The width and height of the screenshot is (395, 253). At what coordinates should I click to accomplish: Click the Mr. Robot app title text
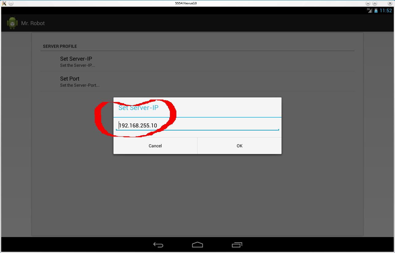[33, 23]
